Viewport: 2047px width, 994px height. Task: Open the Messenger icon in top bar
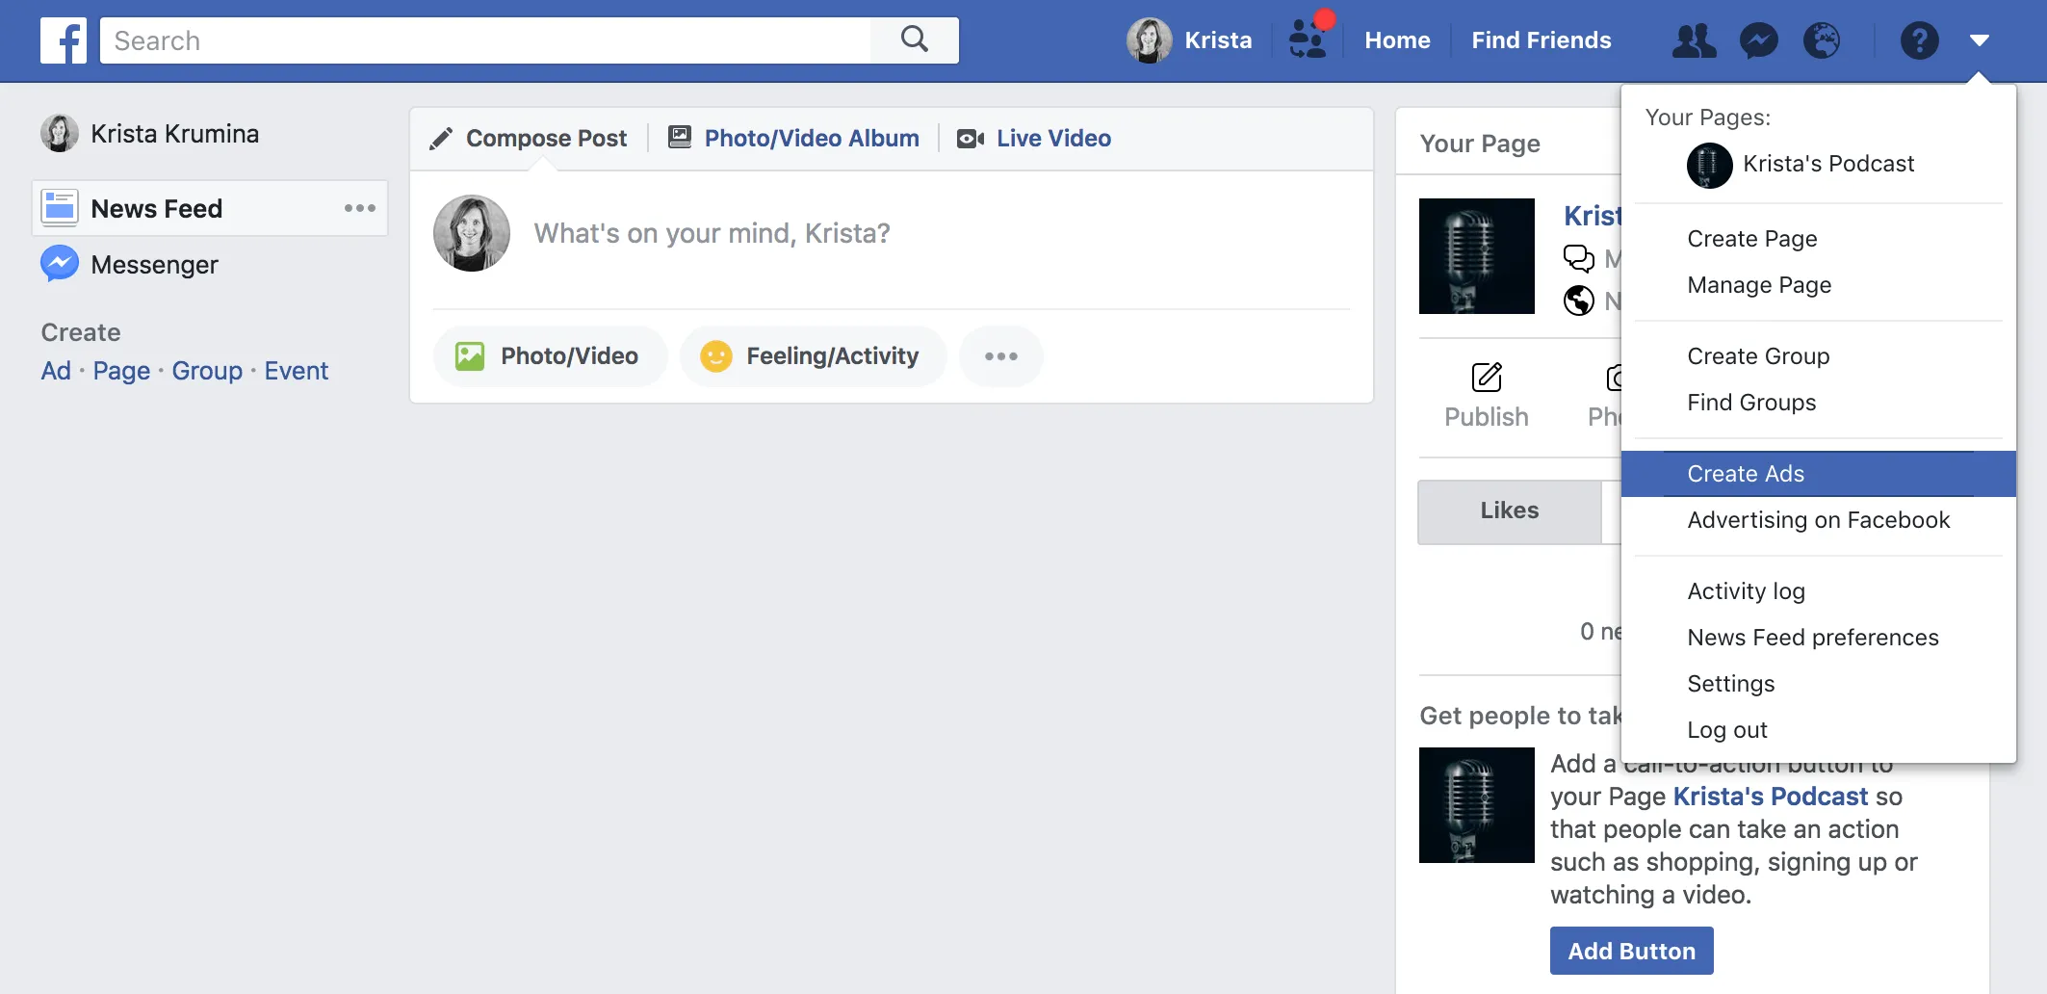[1758, 40]
